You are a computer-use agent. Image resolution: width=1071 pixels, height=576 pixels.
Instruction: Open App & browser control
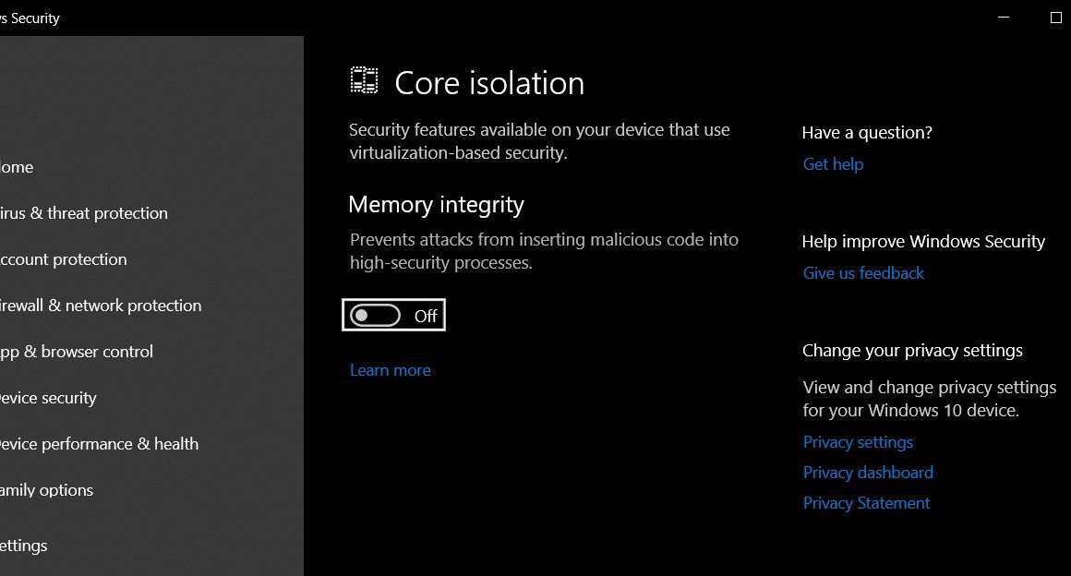coord(76,352)
